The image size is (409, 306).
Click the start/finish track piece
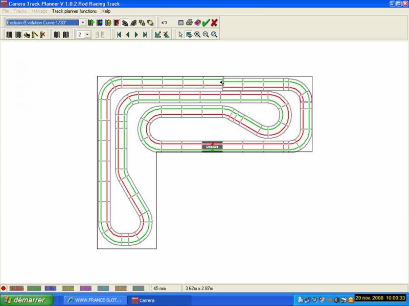pyautogui.click(x=212, y=147)
